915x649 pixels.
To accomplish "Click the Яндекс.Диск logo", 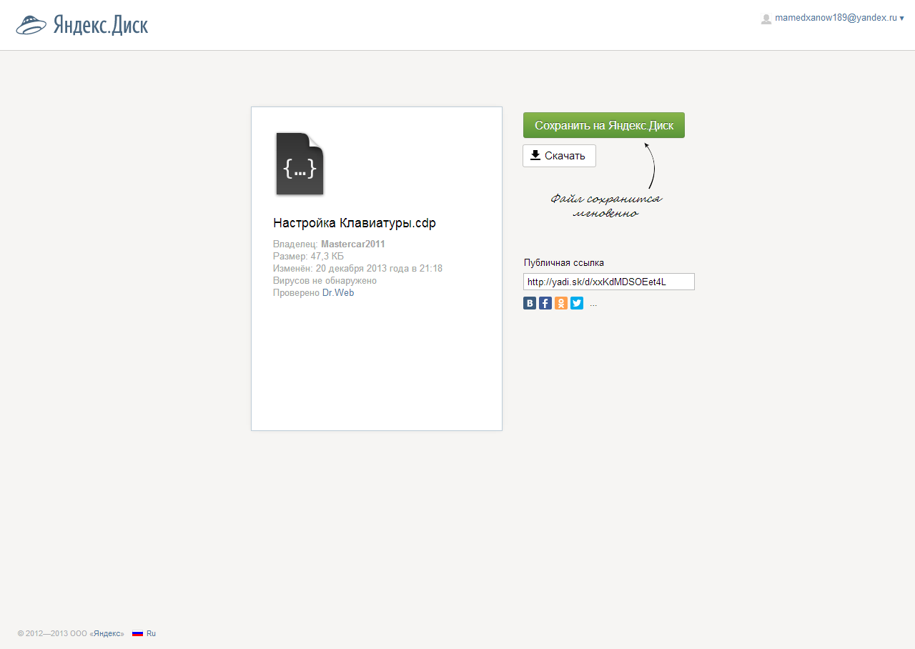I will [81, 25].
